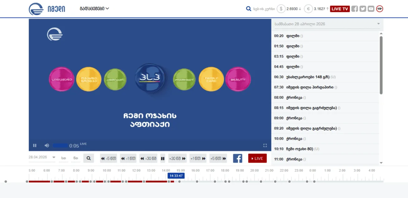408x198 pixels.
Task: Click pause button between rewind and forward
Action: click(163, 158)
